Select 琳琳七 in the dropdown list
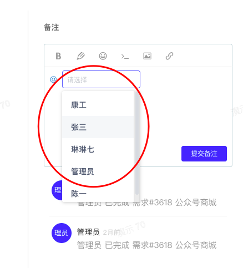 98,149
